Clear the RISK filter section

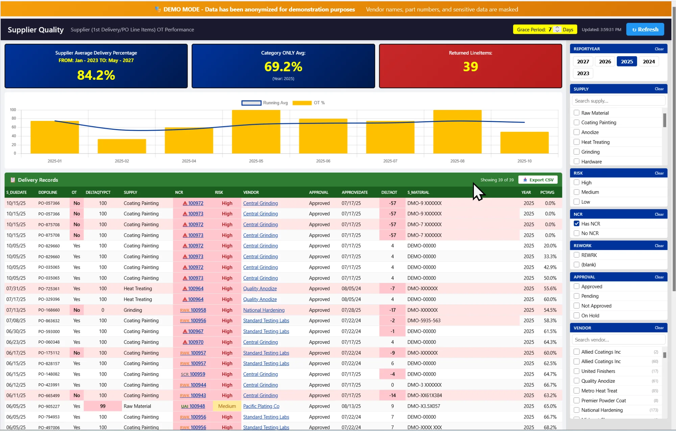point(659,173)
